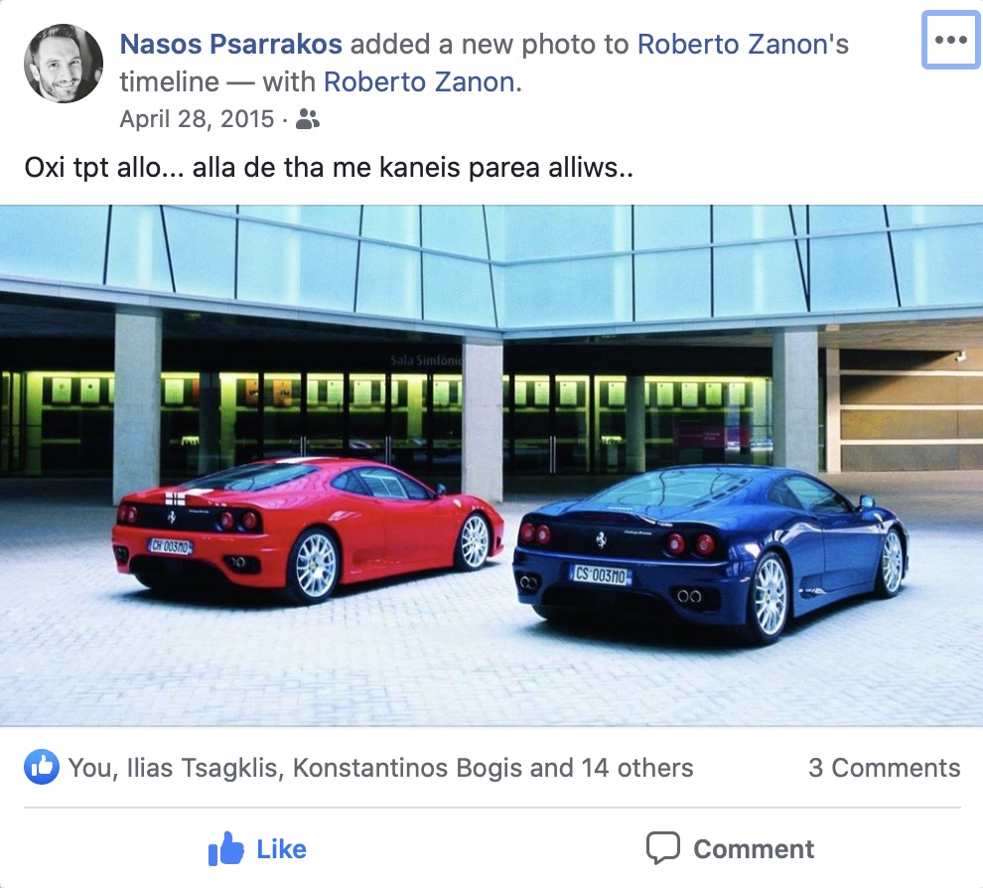Screen dimensions: 983x888
Task: Click the Comment text button
Action: (x=754, y=849)
